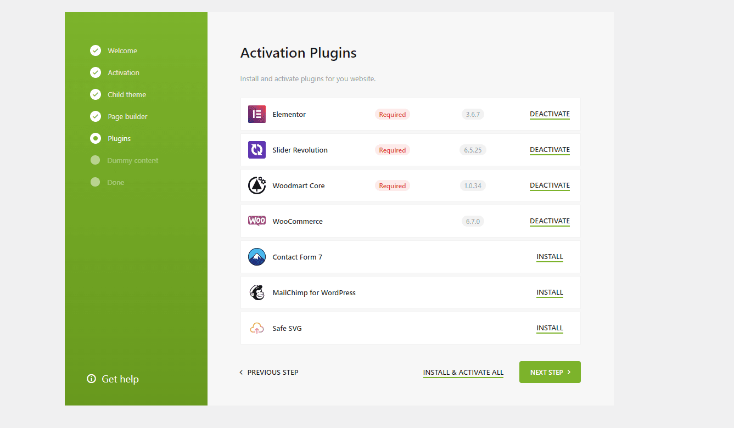Click the WooCommerce logo icon
The height and width of the screenshot is (428, 734).
[x=256, y=221]
